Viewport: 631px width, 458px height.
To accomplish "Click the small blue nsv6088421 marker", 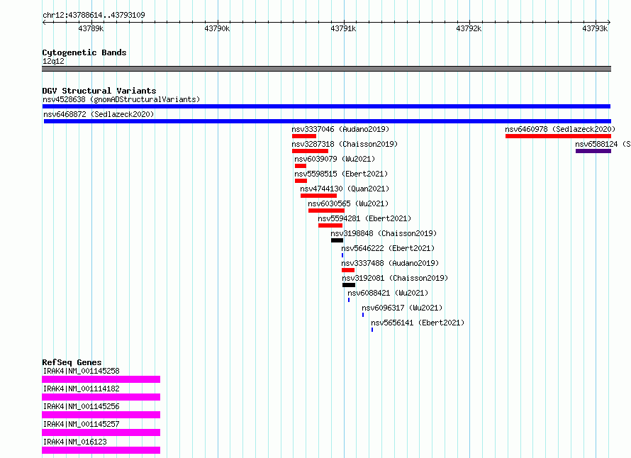I will coord(349,300).
